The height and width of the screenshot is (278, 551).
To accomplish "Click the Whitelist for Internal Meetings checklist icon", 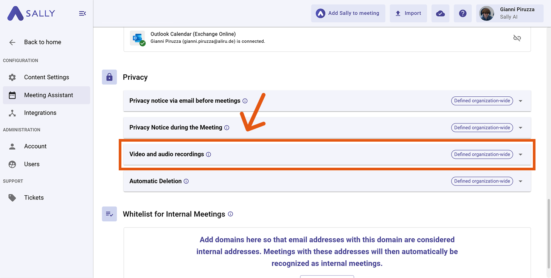I will pos(109,214).
